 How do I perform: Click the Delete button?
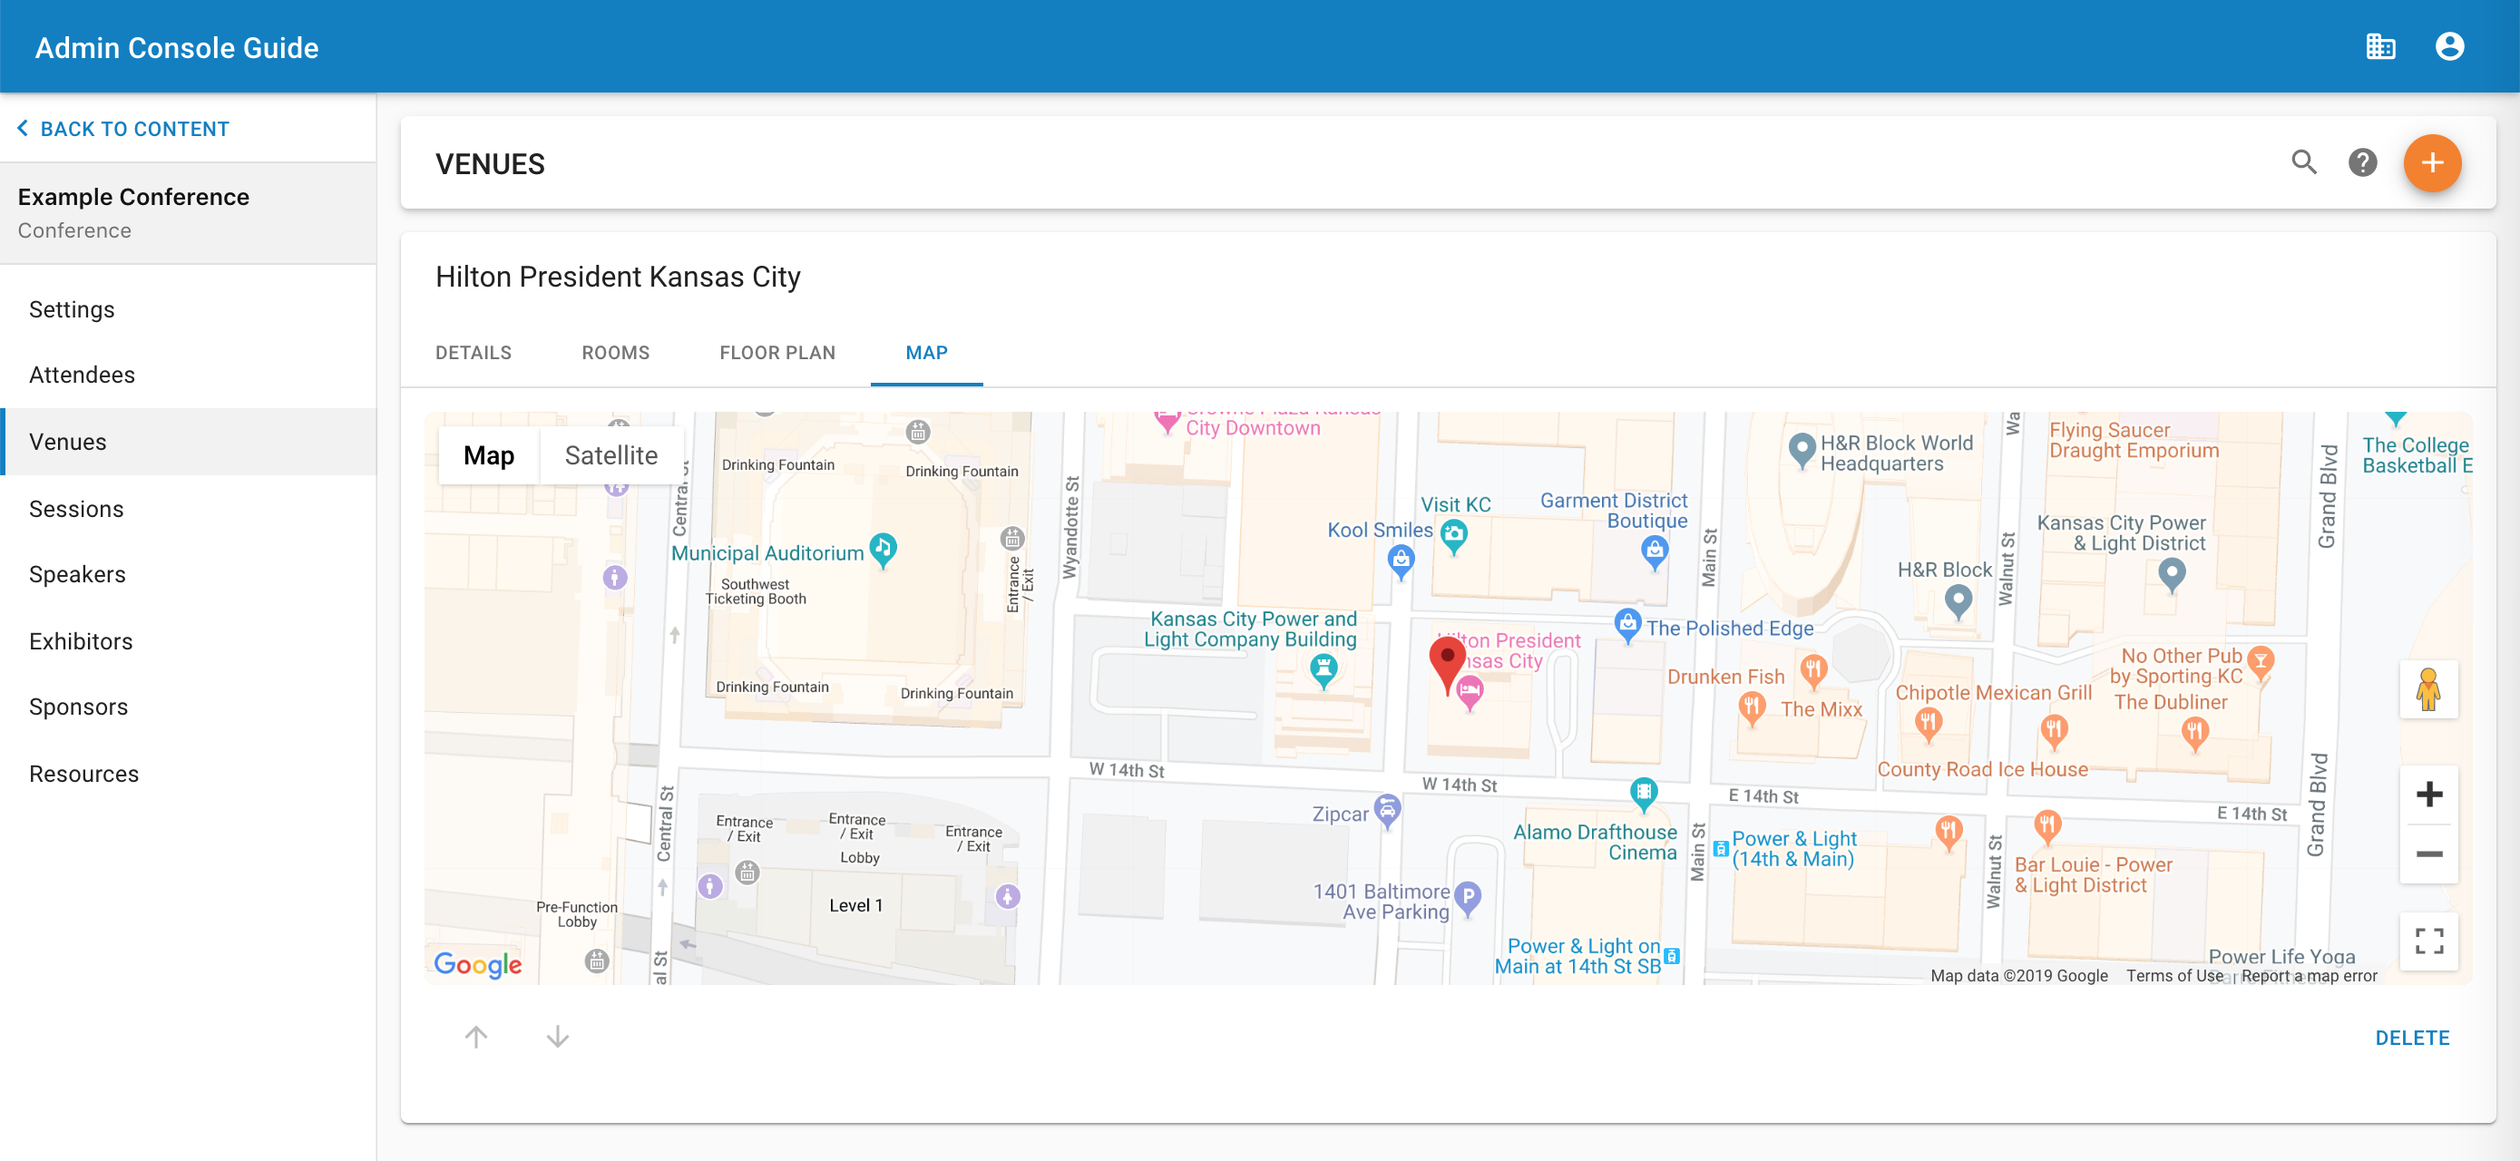tap(2411, 1037)
